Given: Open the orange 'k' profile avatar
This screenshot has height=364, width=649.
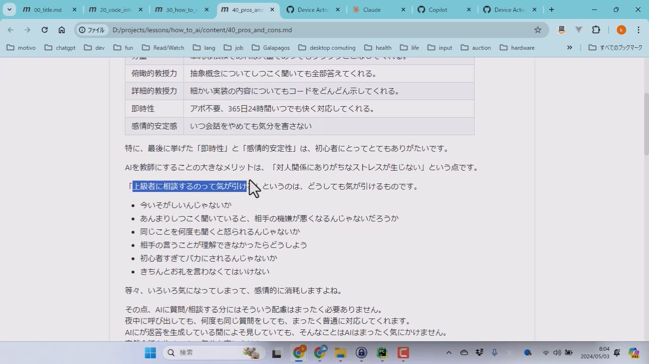Looking at the screenshot, I should click(x=621, y=30).
